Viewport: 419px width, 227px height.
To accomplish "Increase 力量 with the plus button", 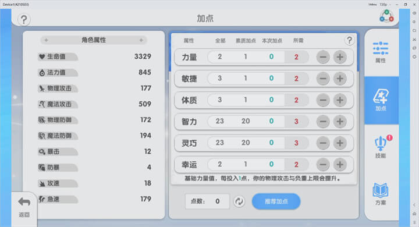I will tap(340, 57).
